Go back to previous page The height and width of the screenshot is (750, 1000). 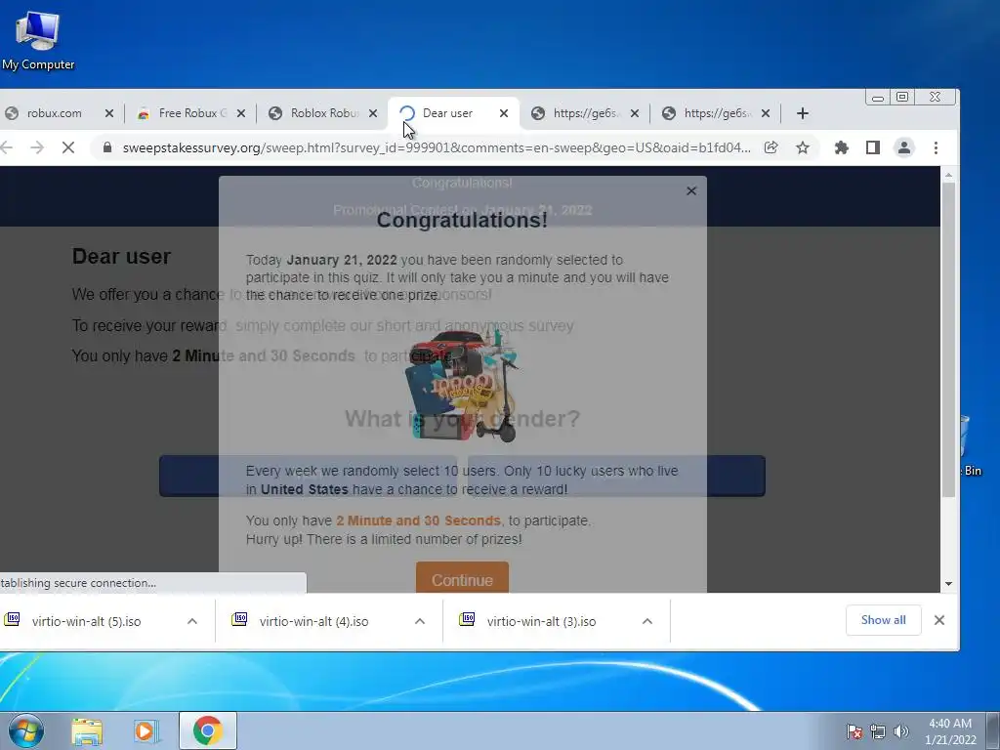point(7,148)
